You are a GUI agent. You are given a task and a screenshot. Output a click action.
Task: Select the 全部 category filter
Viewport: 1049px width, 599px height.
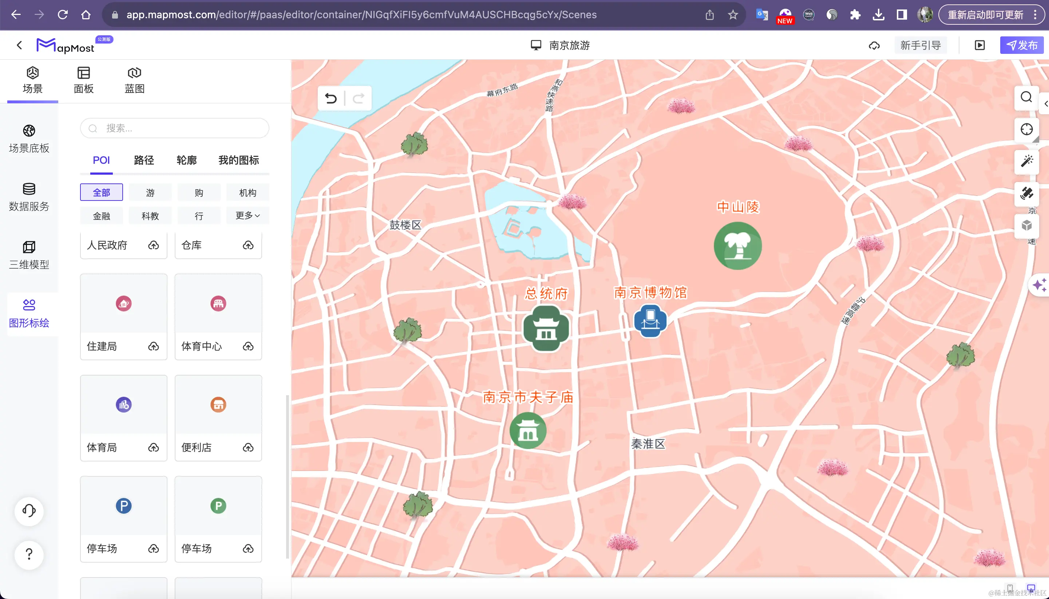coord(102,192)
